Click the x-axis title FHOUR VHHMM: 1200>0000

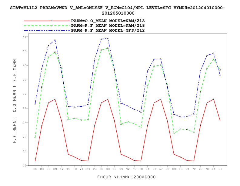[126, 177]
